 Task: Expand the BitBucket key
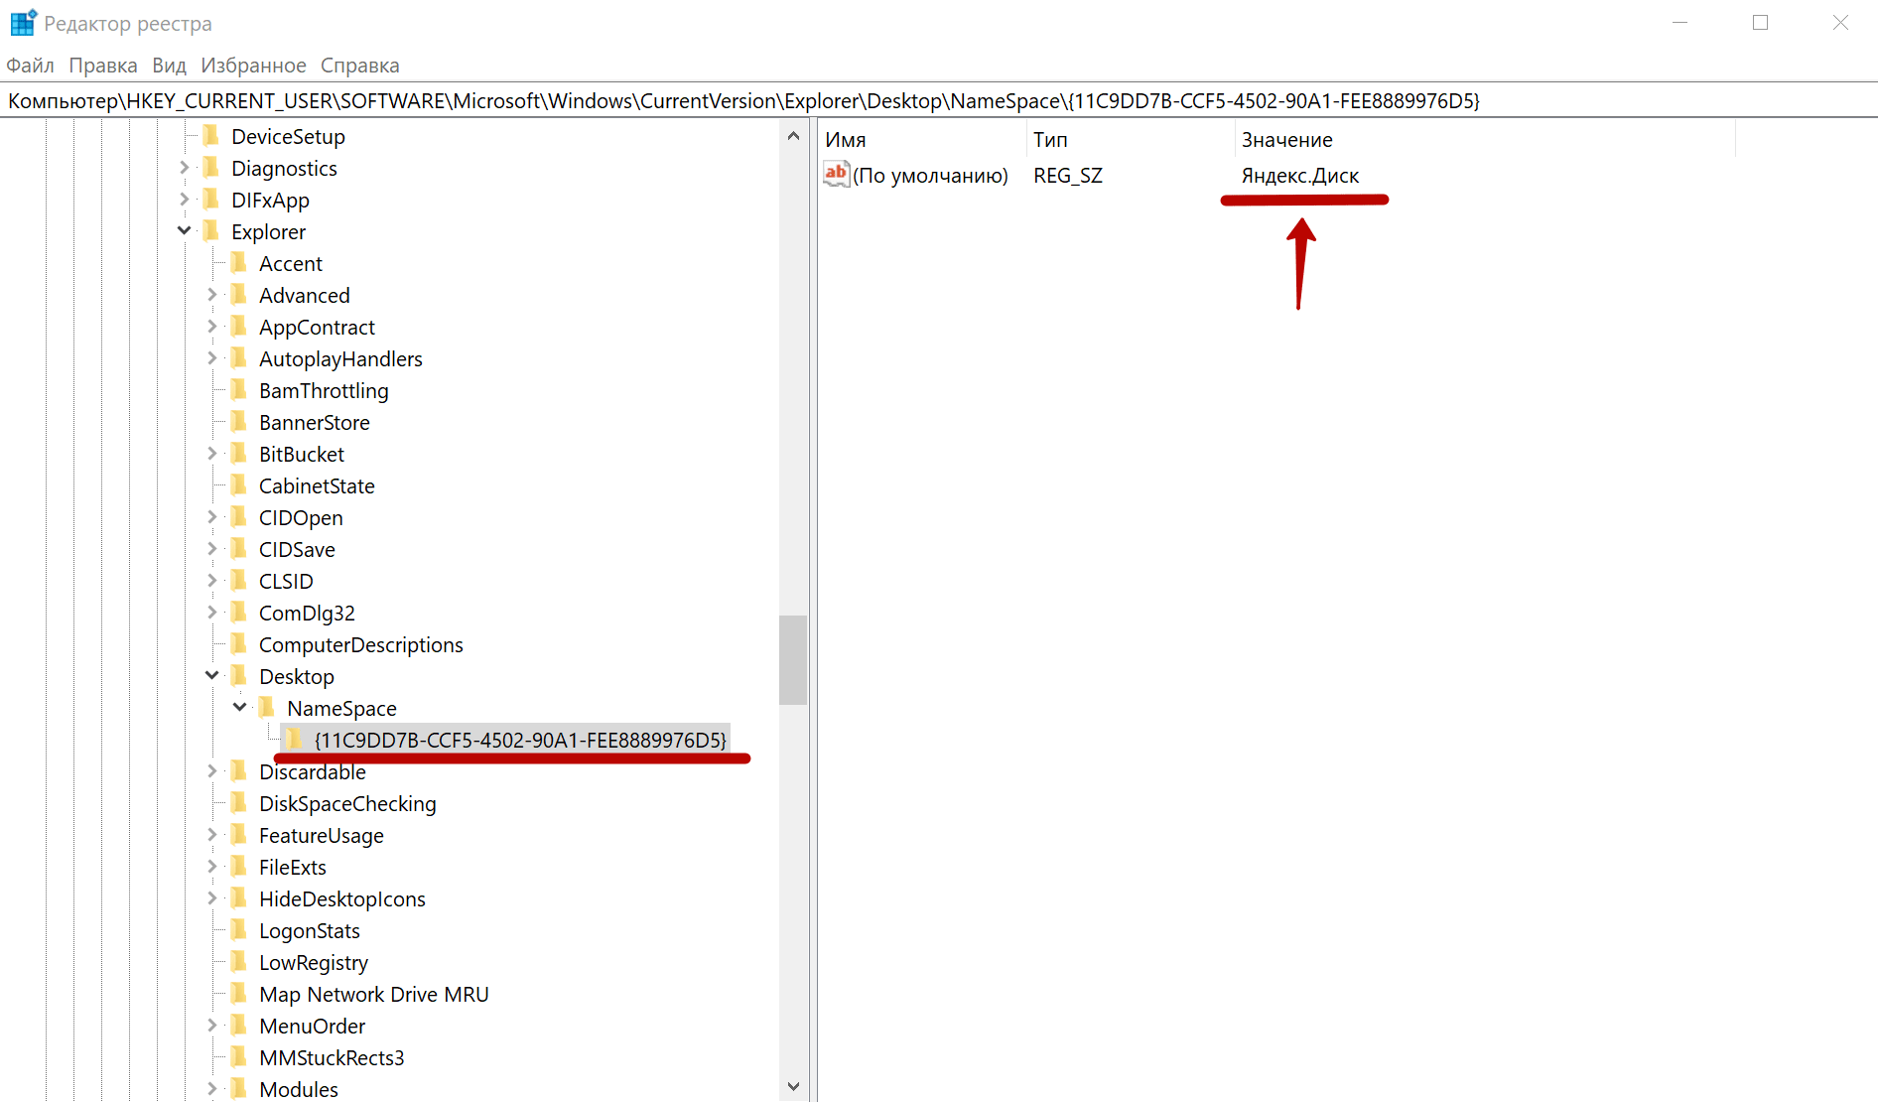211,454
